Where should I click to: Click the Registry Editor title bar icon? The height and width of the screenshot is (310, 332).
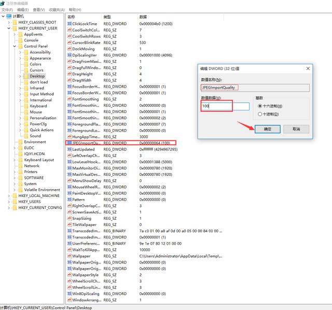[x=3, y=3]
